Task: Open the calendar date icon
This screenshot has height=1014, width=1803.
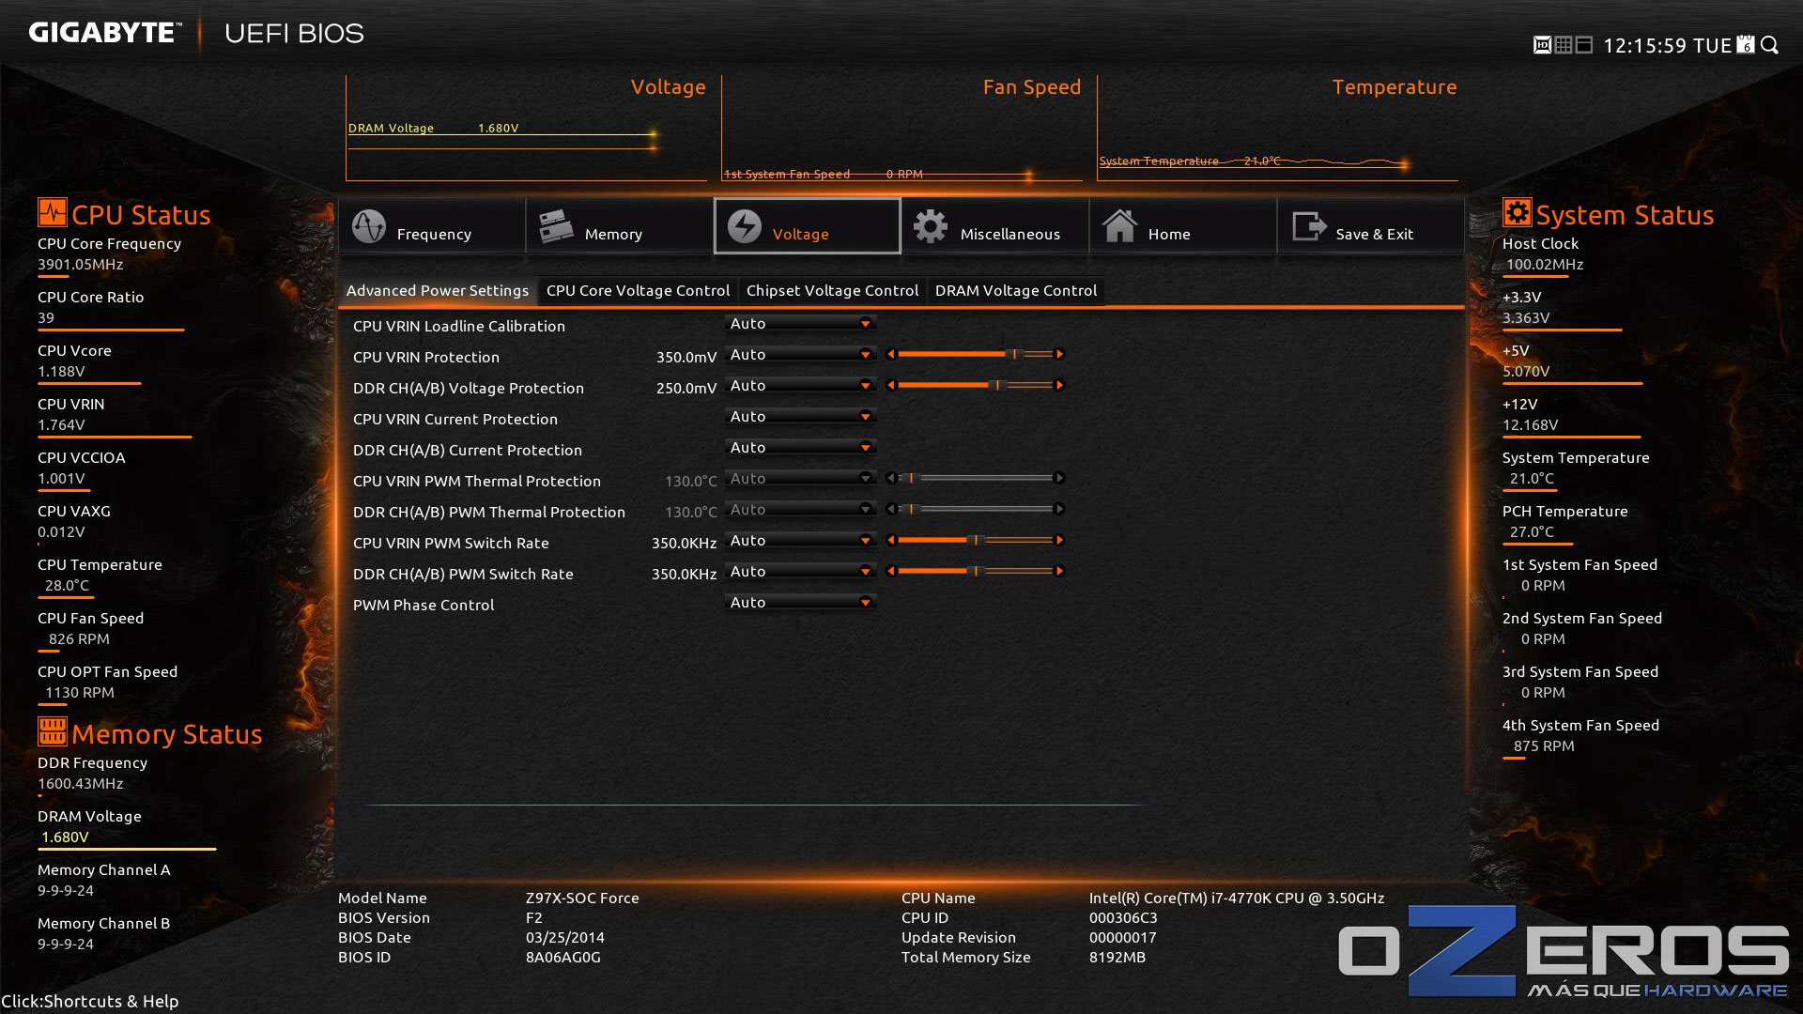Action: (x=1746, y=44)
